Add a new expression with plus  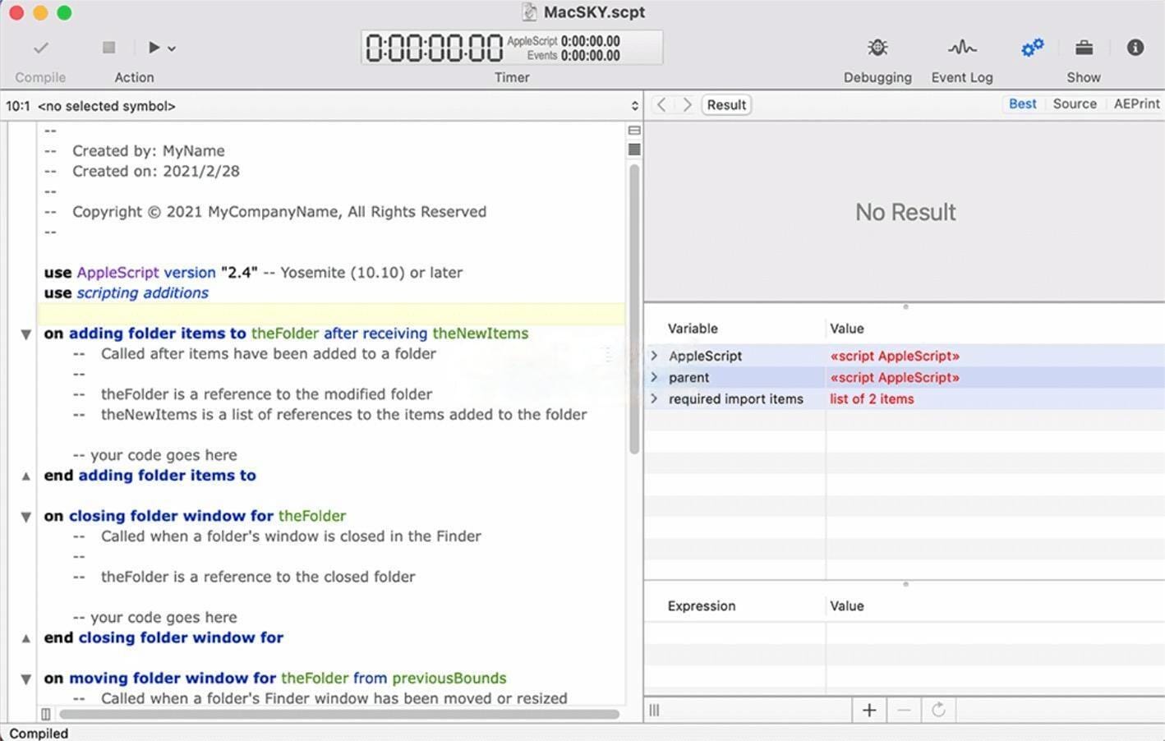coord(869,710)
